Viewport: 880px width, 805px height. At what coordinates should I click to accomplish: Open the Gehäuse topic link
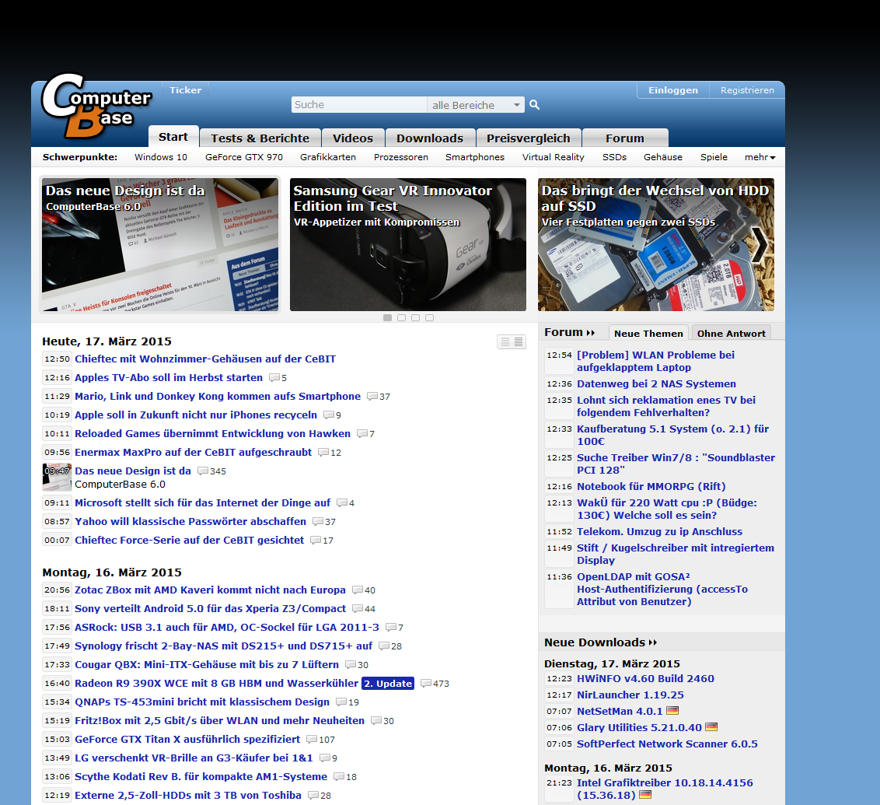point(663,157)
